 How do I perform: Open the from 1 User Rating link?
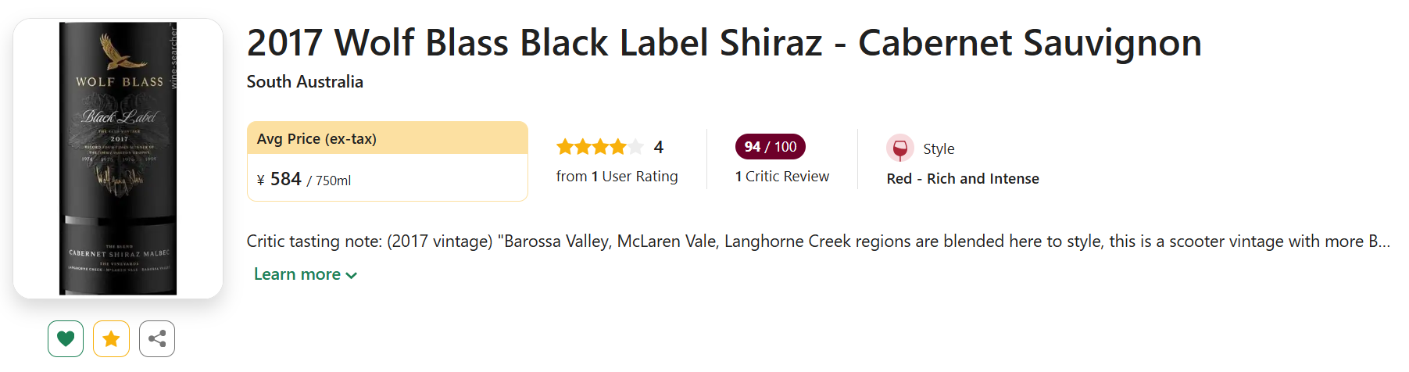click(617, 177)
